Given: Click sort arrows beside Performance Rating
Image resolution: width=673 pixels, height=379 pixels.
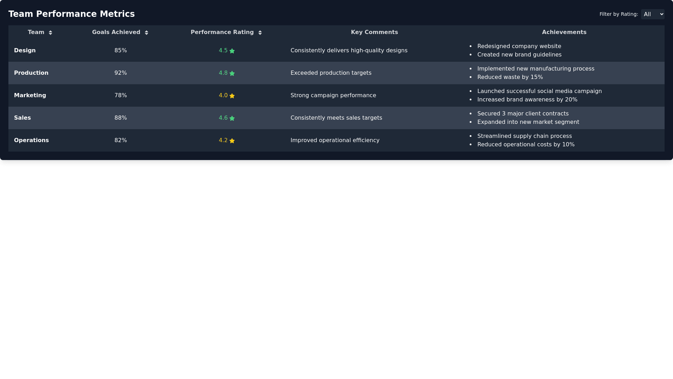Looking at the screenshot, I should point(260,33).
